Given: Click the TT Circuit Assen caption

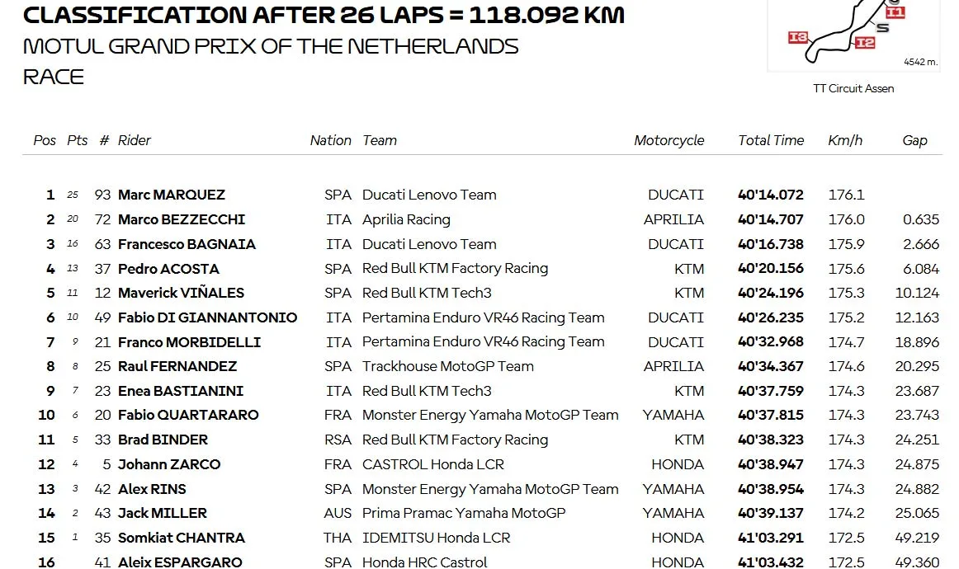Looking at the screenshot, I should (853, 88).
